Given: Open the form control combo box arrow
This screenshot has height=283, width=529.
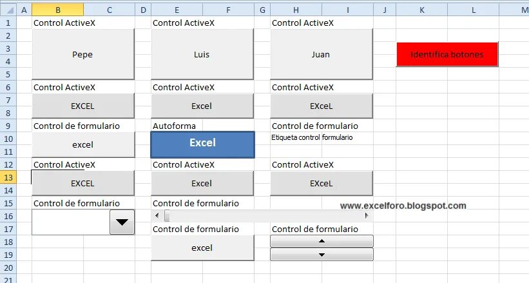Looking at the screenshot, I should (122, 222).
